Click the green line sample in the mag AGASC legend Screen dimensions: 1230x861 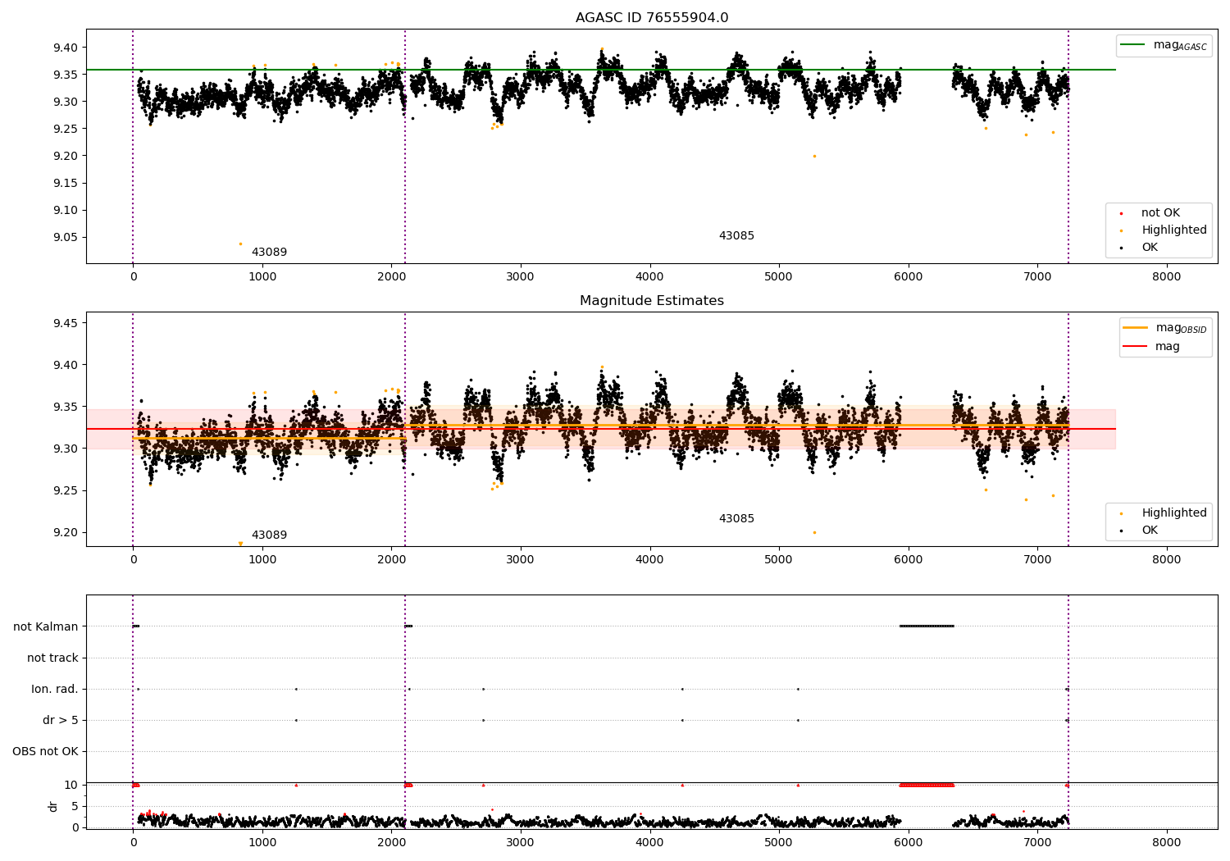[1133, 45]
